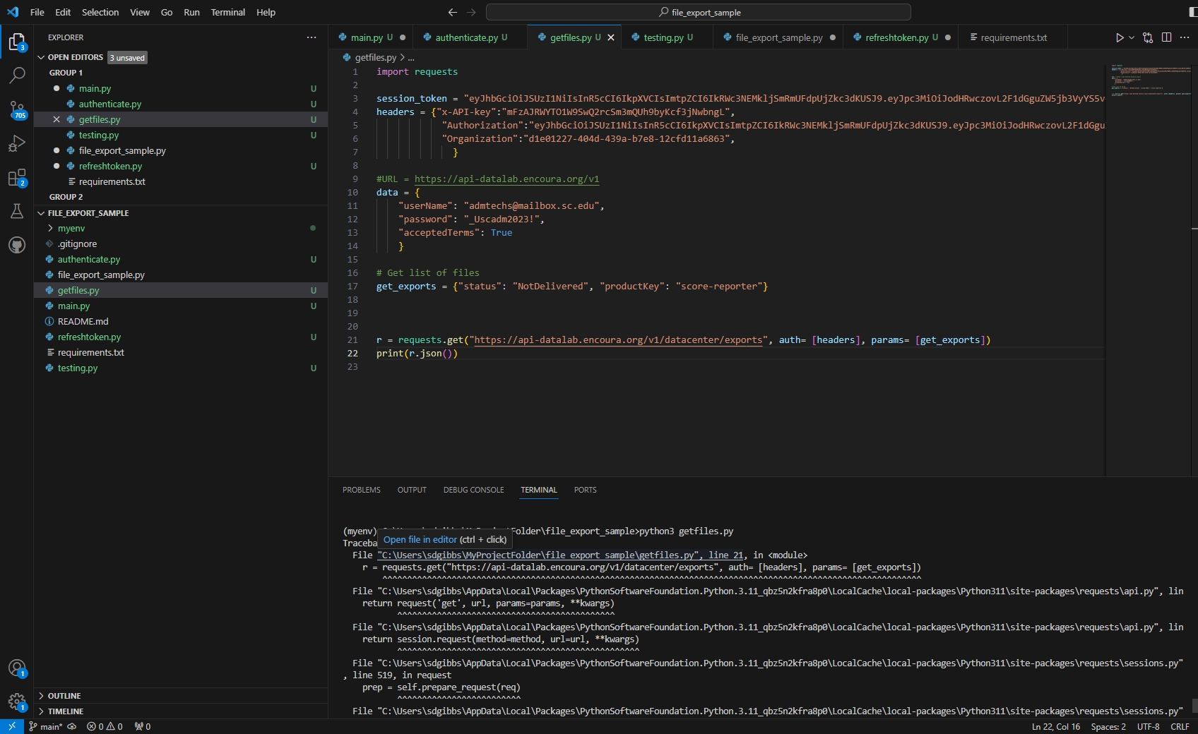The width and height of the screenshot is (1198, 734).
Task: Collapse the Open Editors section
Action: point(41,57)
